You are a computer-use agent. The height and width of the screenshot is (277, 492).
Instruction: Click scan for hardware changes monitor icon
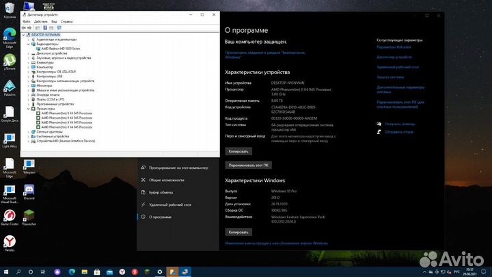point(59,28)
